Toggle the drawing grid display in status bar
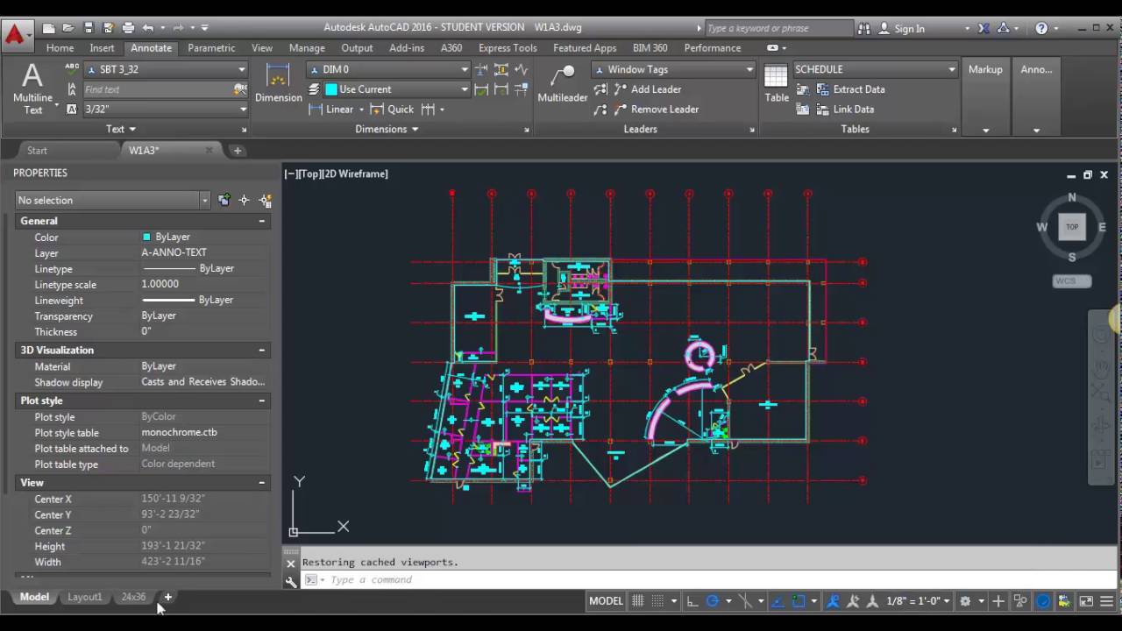 click(638, 601)
